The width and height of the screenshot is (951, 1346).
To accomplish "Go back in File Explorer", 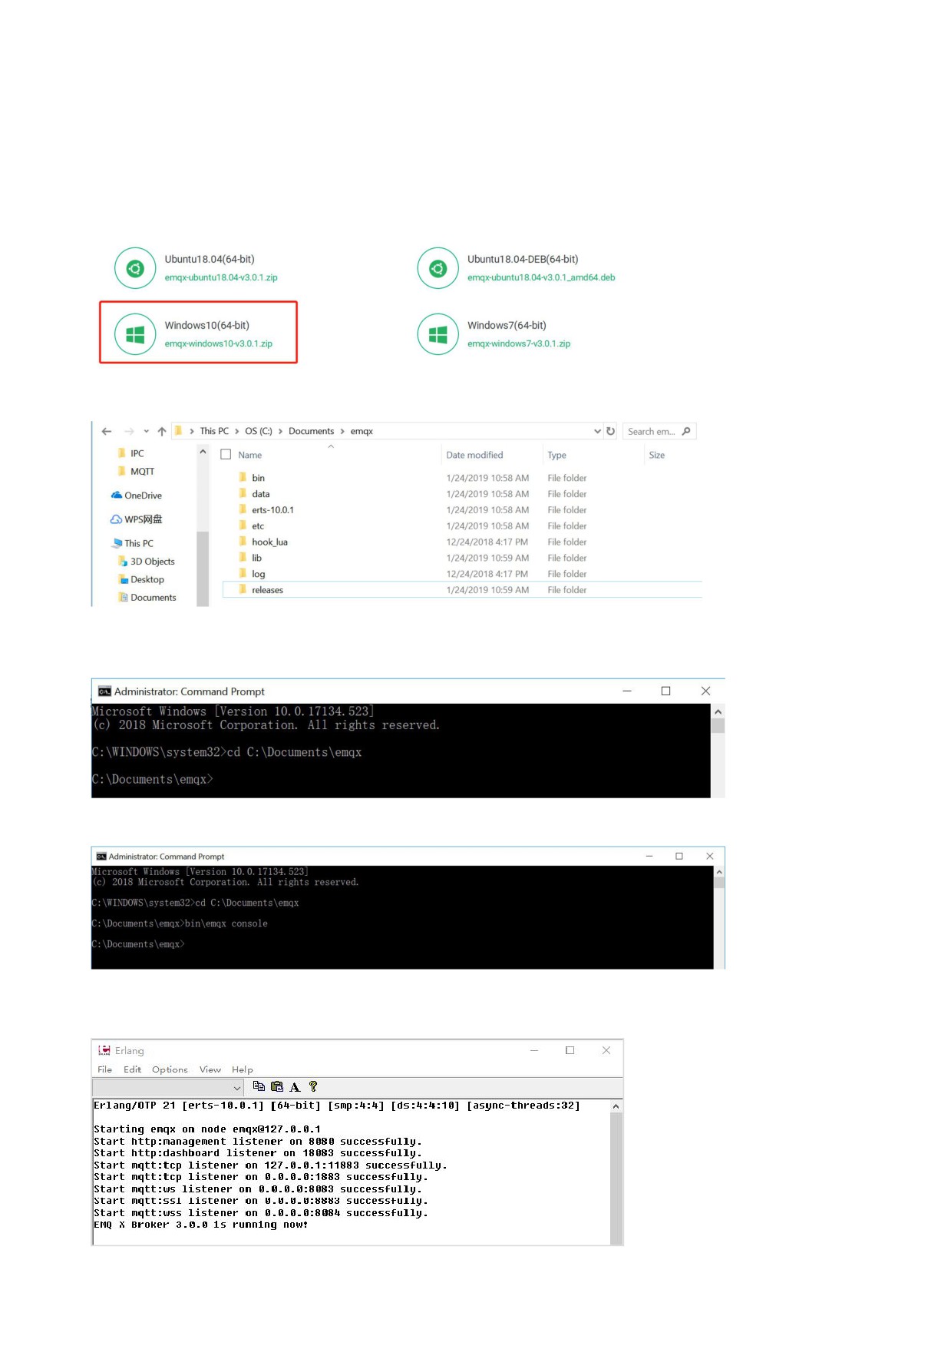I will pyautogui.click(x=107, y=432).
